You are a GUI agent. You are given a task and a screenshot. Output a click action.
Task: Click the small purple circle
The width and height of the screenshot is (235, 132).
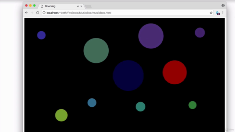[x=200, y=33]
